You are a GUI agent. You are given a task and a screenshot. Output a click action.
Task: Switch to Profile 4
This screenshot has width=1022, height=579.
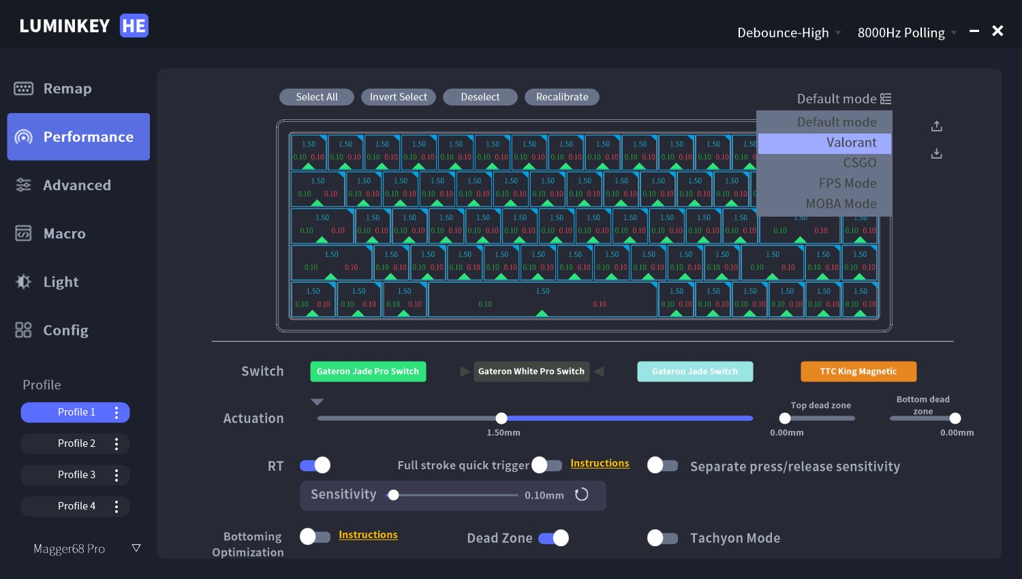(x=75, y=506)
